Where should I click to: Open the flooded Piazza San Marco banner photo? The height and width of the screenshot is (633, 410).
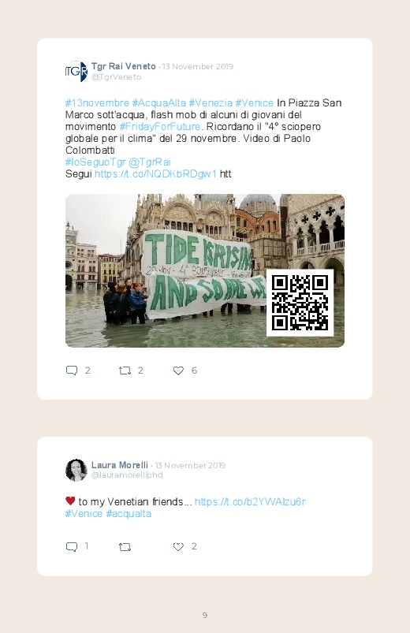205,270
